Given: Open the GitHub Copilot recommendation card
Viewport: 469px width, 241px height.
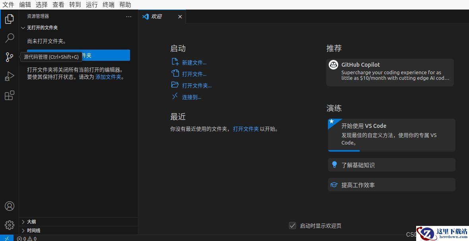Looking at the screenshot, I should 390,72.
